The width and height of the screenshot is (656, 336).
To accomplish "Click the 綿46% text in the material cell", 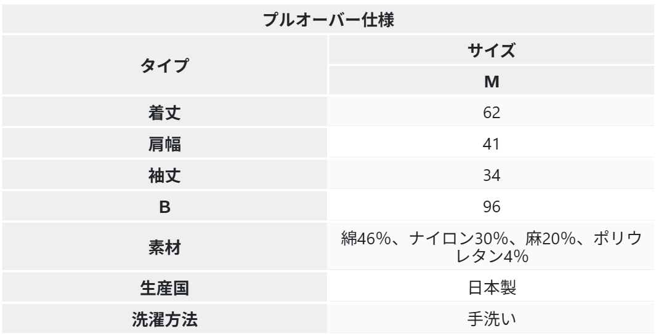I will 365,239.
